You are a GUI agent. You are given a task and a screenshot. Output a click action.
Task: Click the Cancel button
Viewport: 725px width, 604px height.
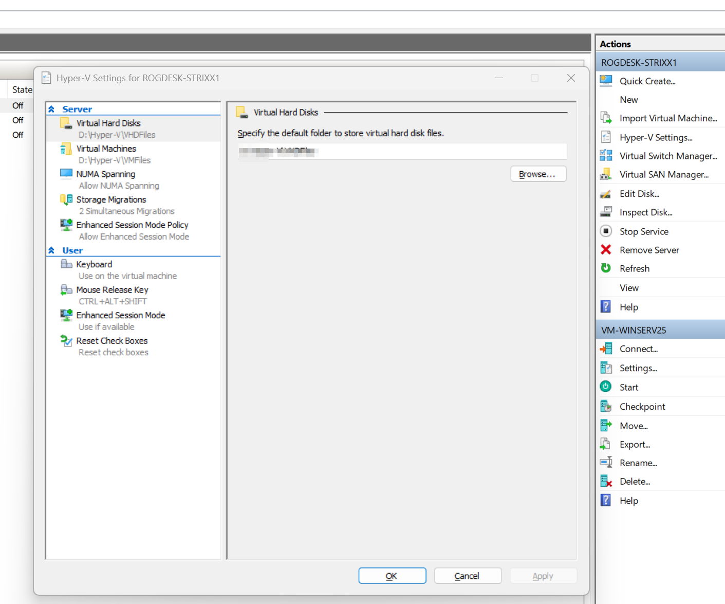click(468, 576)
